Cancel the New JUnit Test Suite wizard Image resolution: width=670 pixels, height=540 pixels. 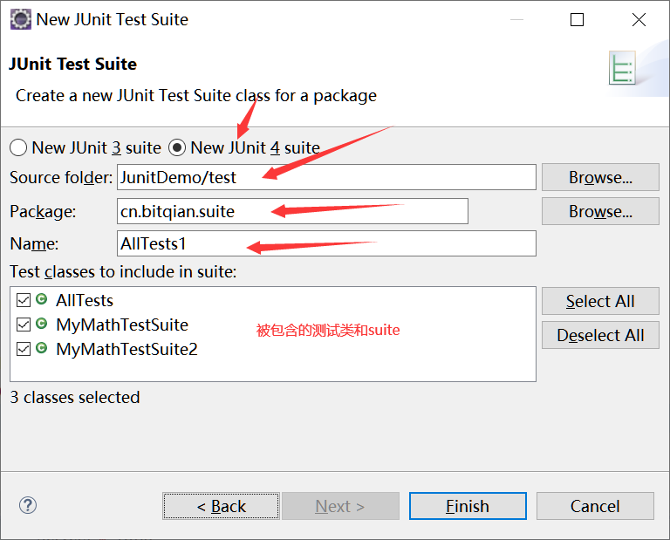tap(595, 506)
